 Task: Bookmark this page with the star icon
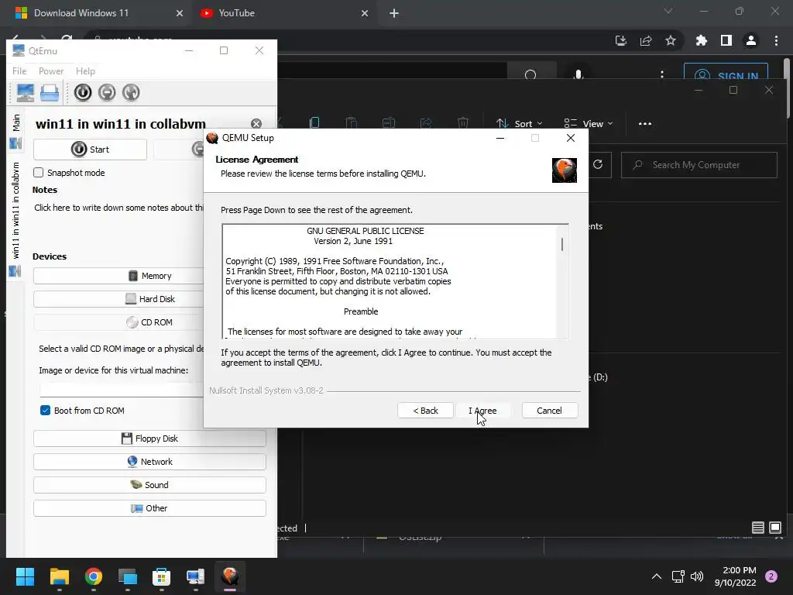click(x=671, y=40)
